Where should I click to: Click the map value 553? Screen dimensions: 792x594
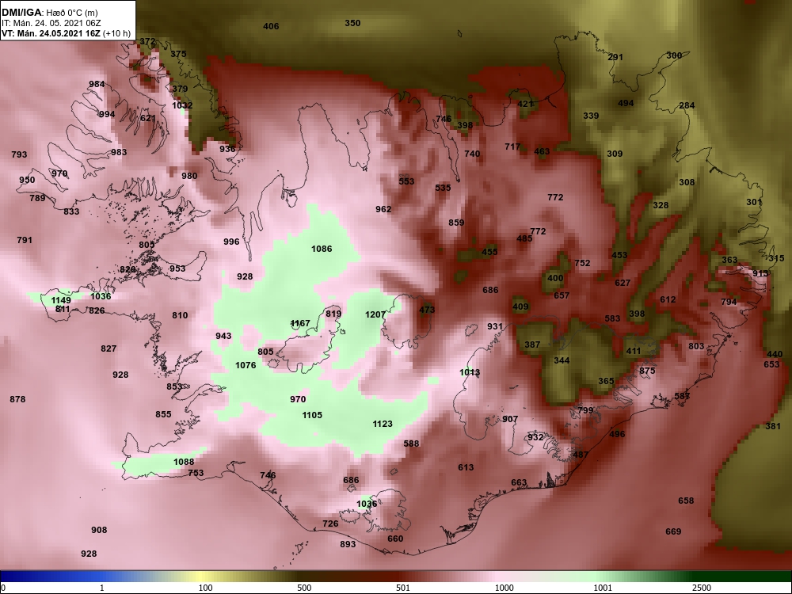(x=406, y=182)
